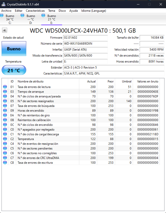Image resolution: width=166 pixels, height=213 pixels.
Task: Click the big Bueno health status button
Action: tap(14, 49)
